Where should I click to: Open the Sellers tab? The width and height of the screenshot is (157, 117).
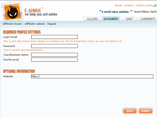coord(92,19)
